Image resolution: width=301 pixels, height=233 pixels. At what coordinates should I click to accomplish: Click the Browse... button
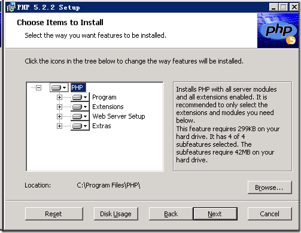pos(270,187)
